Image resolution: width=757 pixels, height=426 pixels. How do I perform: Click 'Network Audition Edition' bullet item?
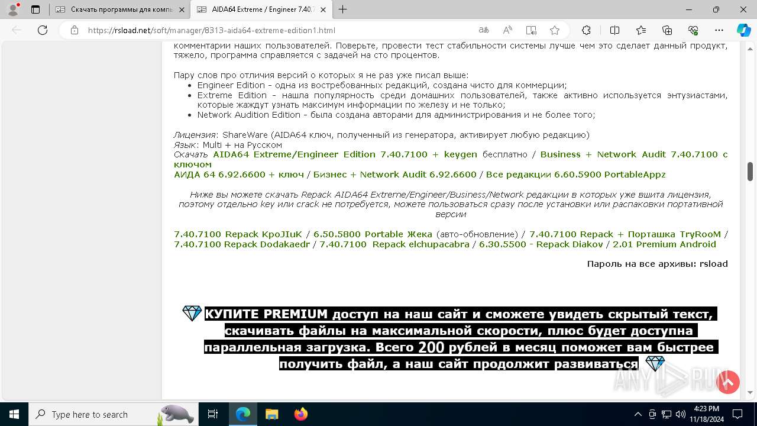[x=396, y=115]
